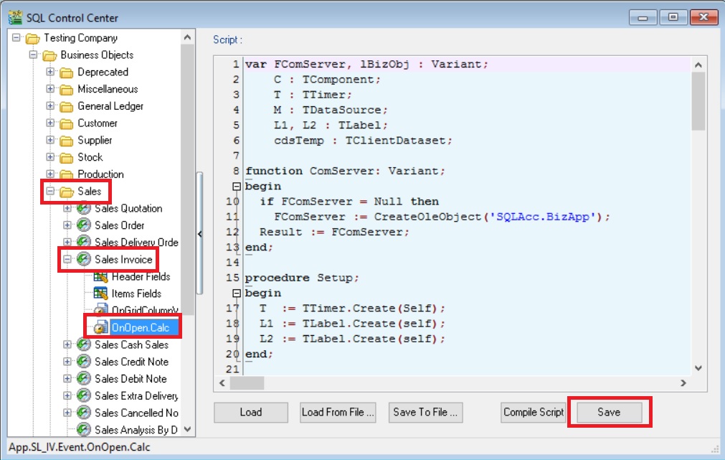Collapse the Sales Invoice node
The height and width of the screenshot is (460, 725).
pos(67,259)
